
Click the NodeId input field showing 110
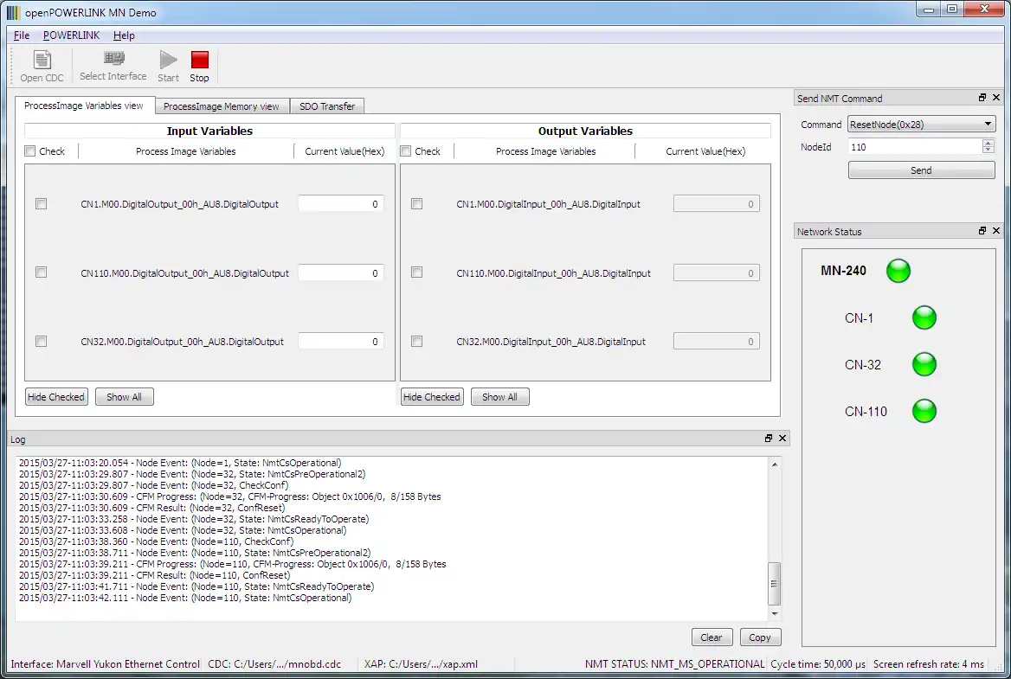pos(915,147)
